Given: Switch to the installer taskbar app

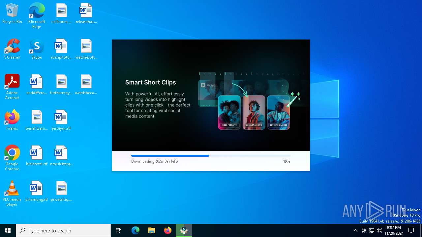Looking at the screenshot, I should pyautogui.click(x=184, y=230).
